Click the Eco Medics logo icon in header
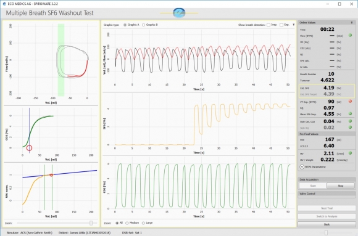 click(179, 13)
